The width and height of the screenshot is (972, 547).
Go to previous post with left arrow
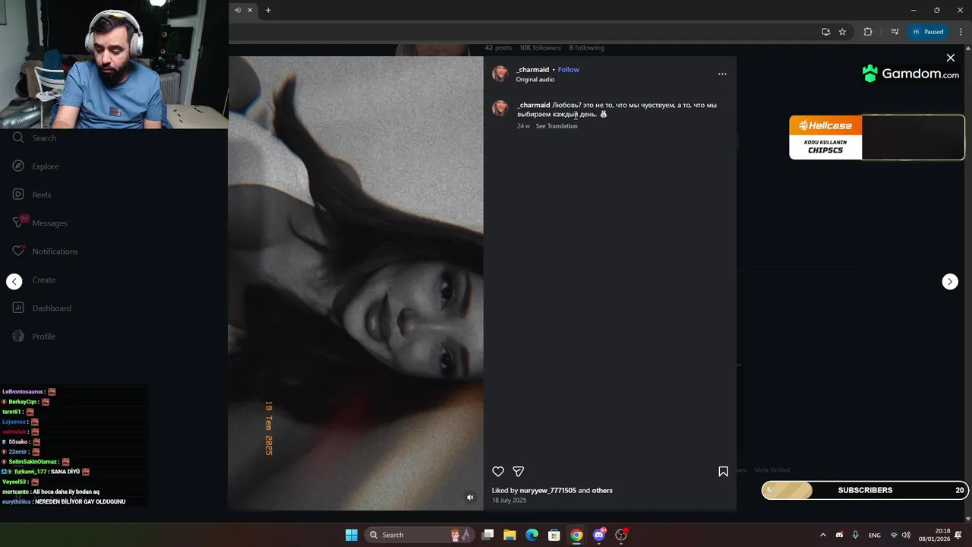pyautogui.click(x=14, y=281)
